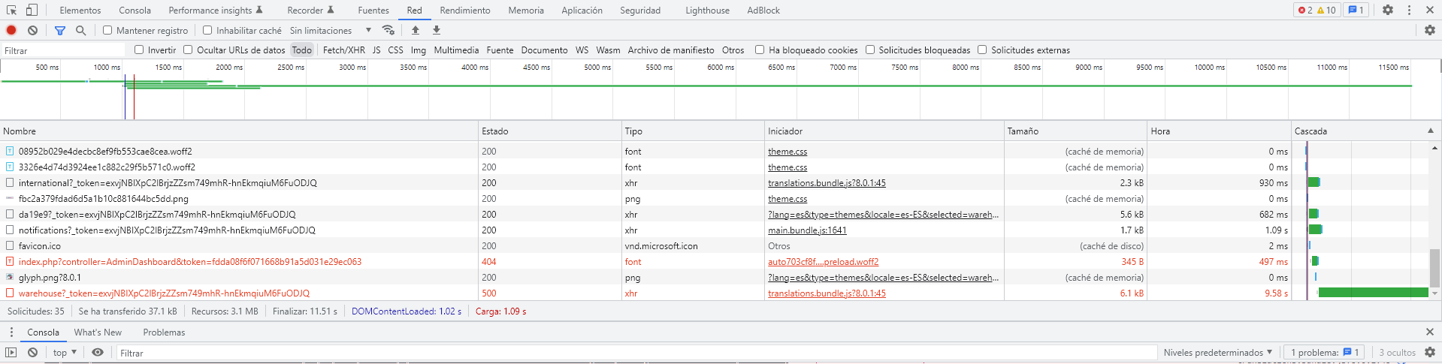Image resolution: width=1442 pixels, height=364 pixels.
Task: Toggle Solicitudes bloqueadas checkbox
Action: (x=870, y=50)
